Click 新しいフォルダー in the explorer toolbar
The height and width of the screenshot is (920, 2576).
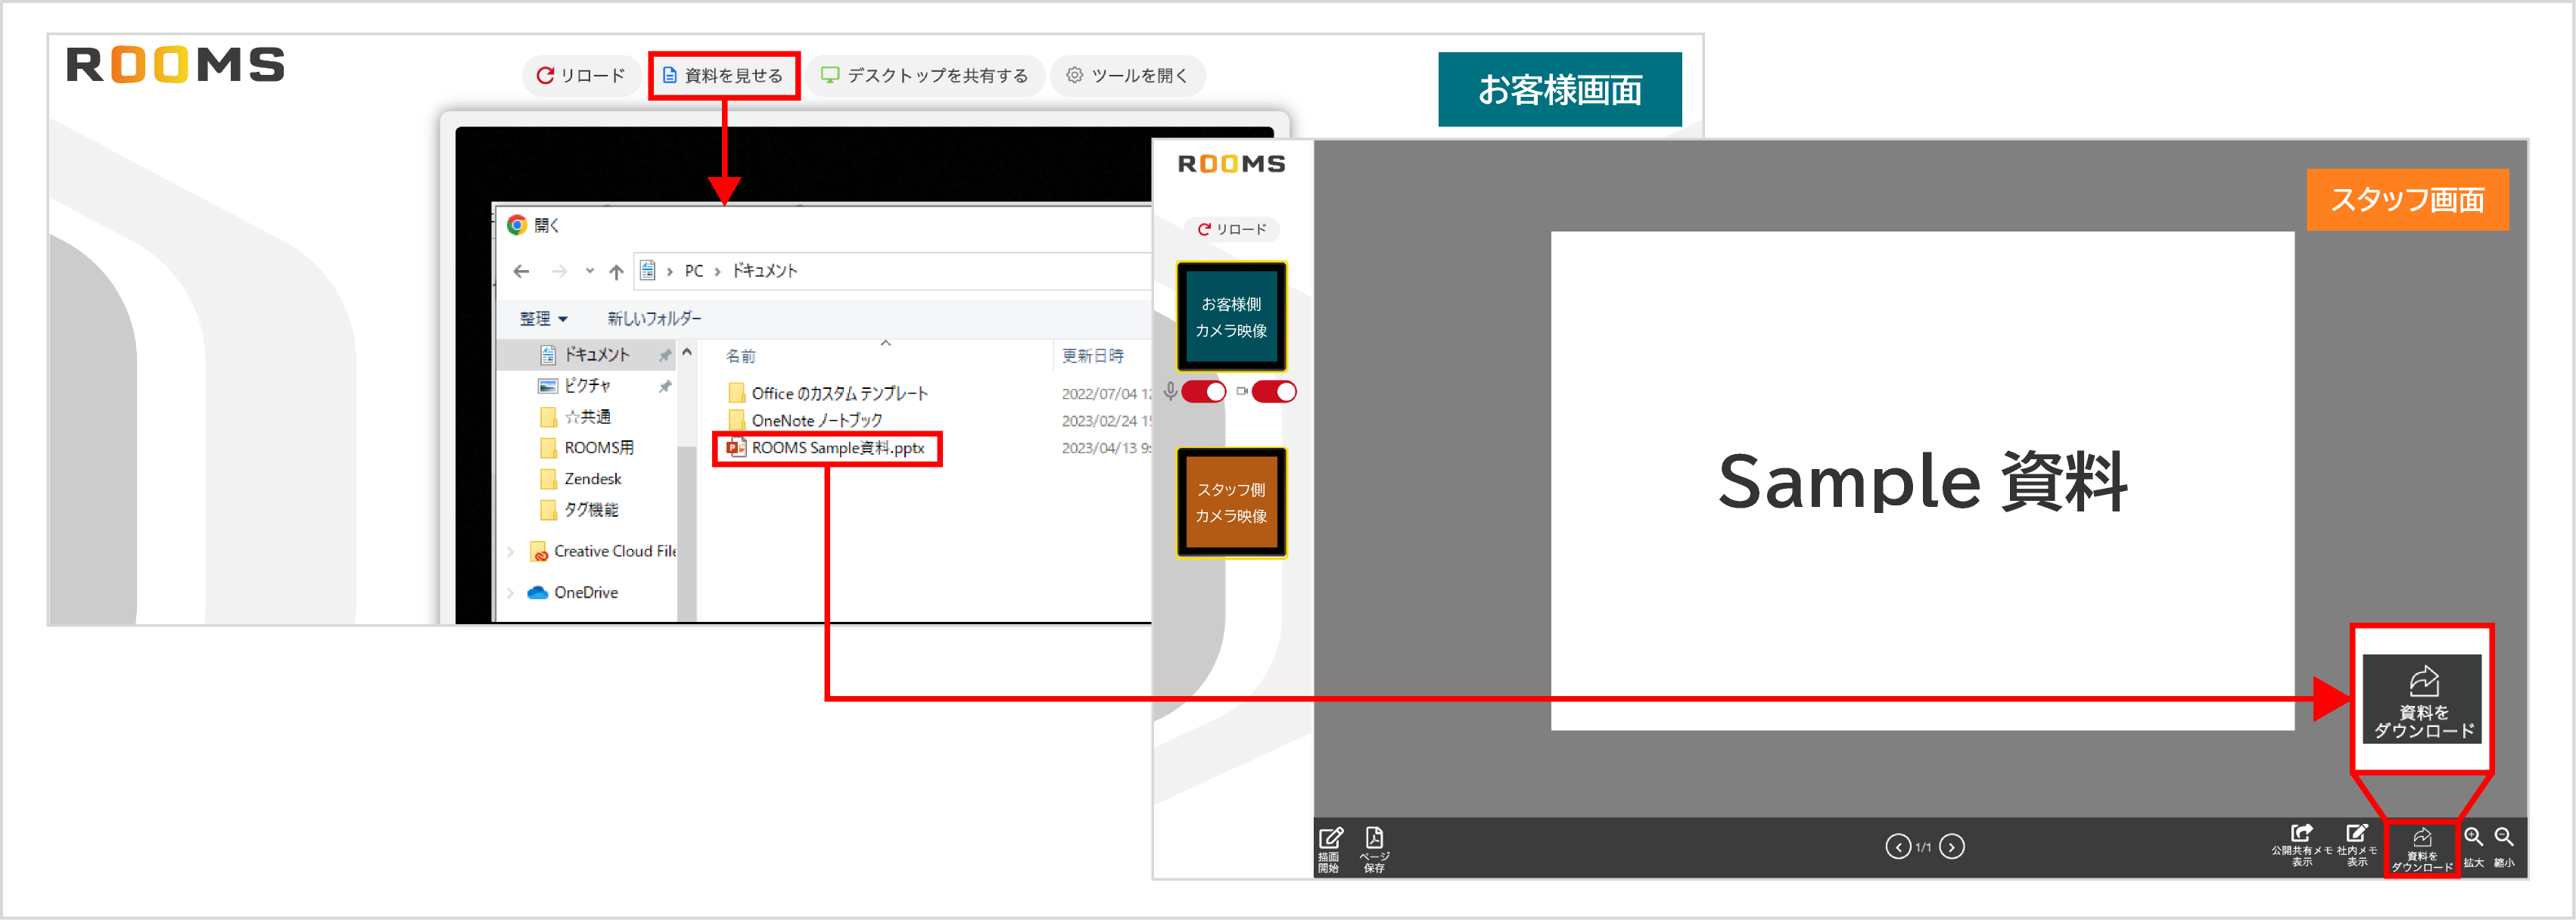pos(651,318)
